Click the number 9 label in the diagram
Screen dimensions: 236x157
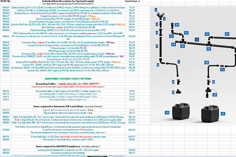pos(173,92)
